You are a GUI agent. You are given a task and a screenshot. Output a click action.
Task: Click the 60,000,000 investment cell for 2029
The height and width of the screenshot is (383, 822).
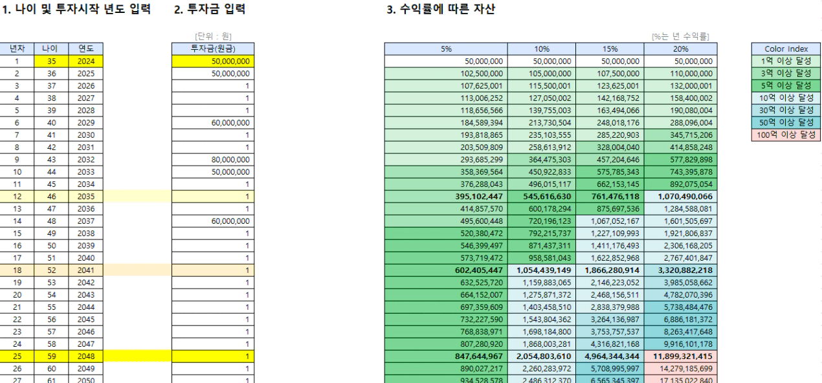(213, 122)
